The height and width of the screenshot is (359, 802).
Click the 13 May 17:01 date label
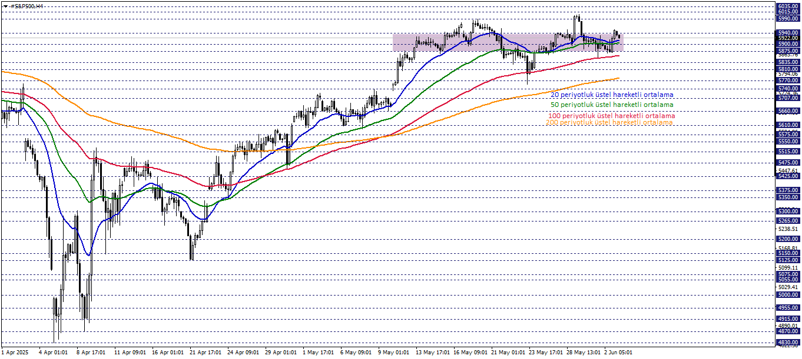(x=432, y=353)
